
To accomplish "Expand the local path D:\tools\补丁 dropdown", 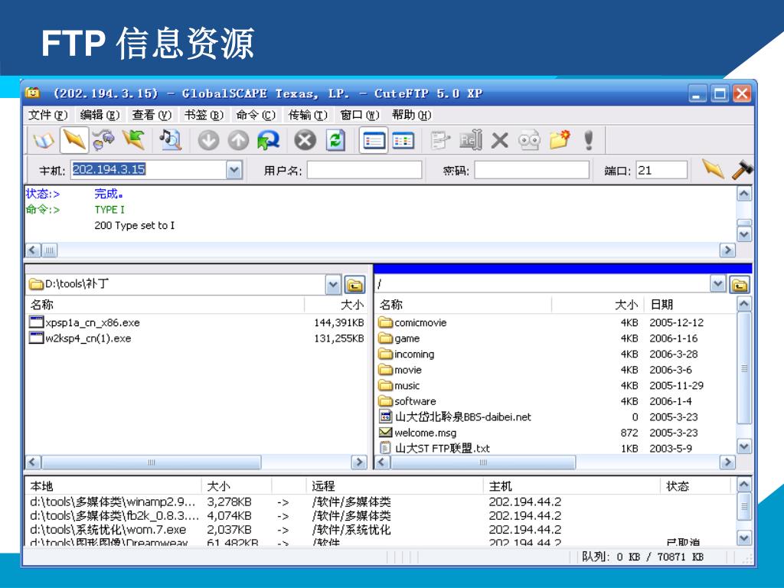I will (x=333, y=285).
